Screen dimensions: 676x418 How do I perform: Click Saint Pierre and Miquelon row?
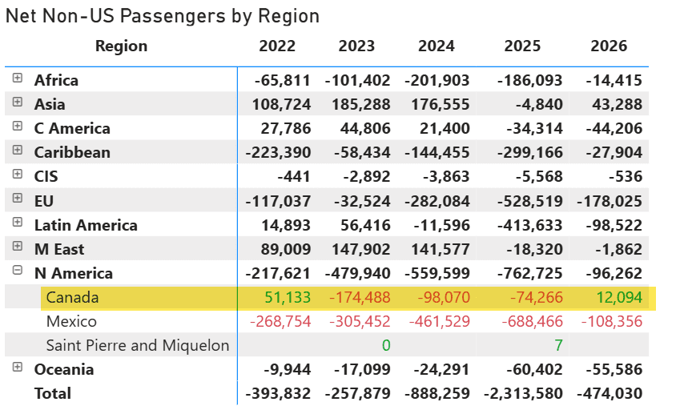[x=137, y=346]
